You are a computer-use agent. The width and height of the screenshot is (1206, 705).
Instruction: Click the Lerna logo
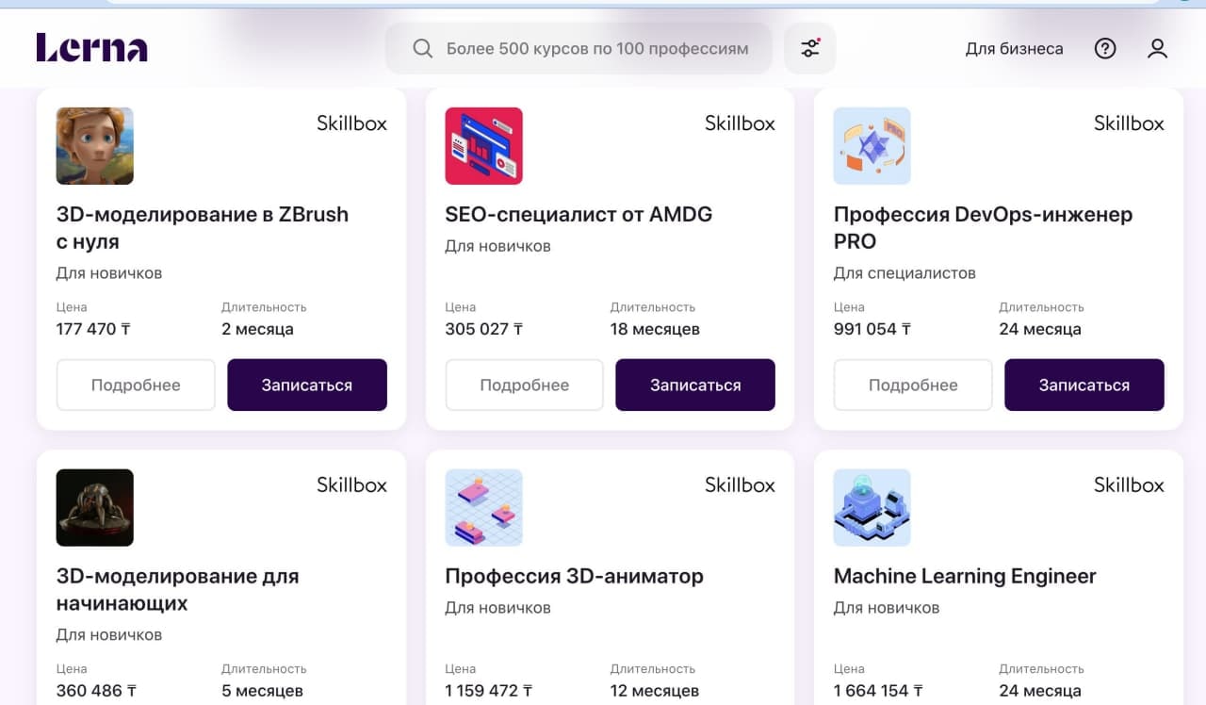(x=91, y=48)
